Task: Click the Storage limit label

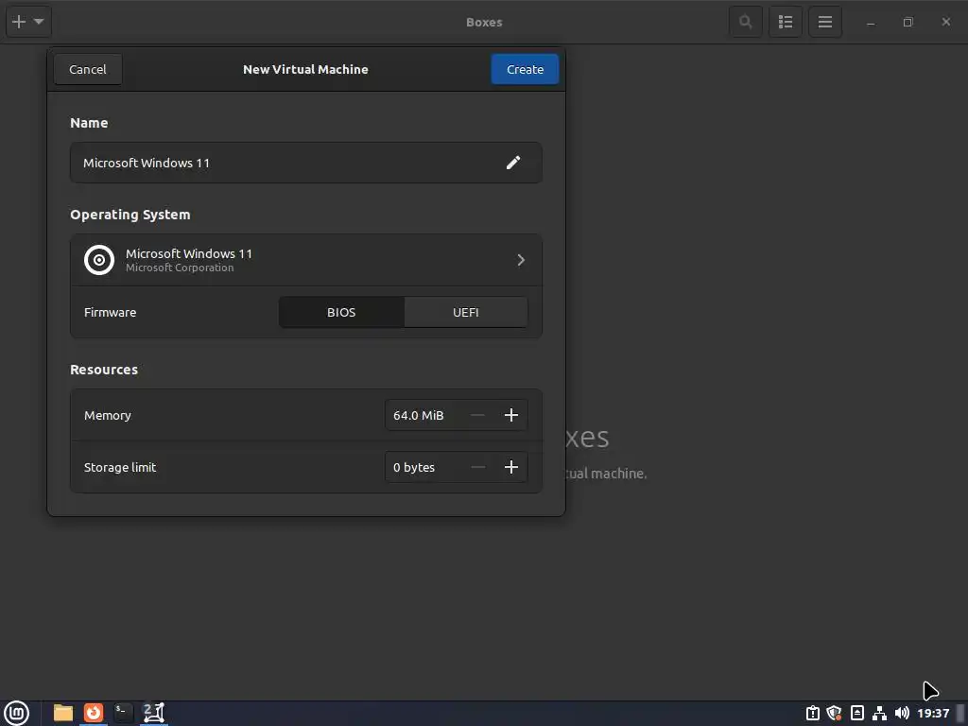Action: pos(120,467)
